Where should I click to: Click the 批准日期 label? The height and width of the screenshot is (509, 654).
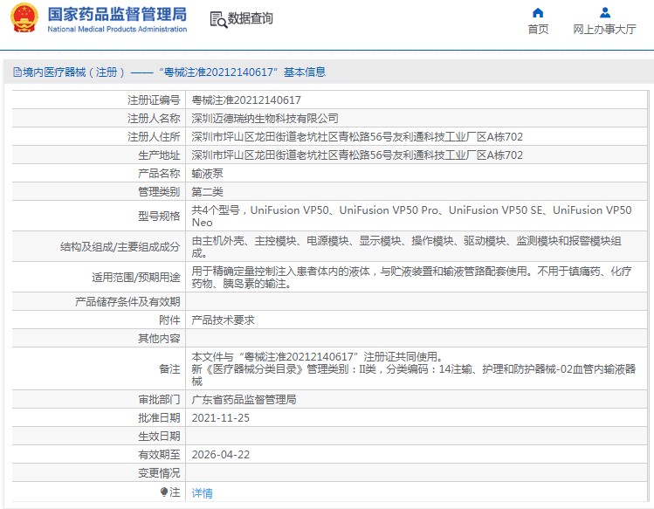[x=159, y=418]
